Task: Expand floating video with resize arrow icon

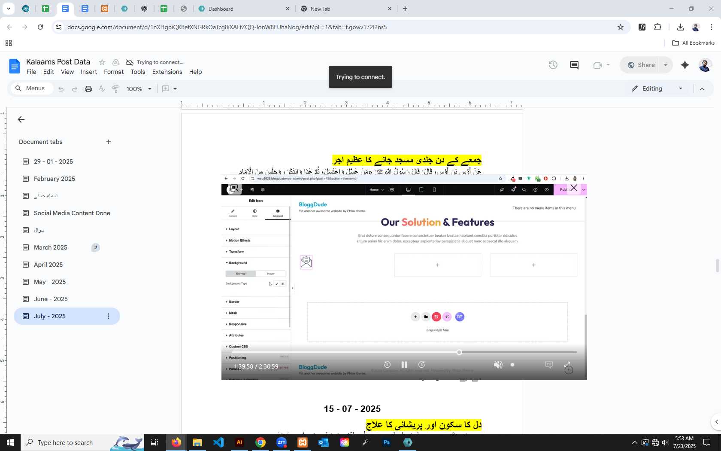Action: click(567, 365)
